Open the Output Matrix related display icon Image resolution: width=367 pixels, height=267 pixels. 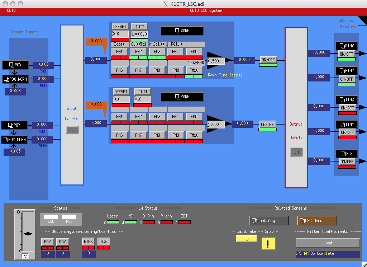click(x=296, y=152)
